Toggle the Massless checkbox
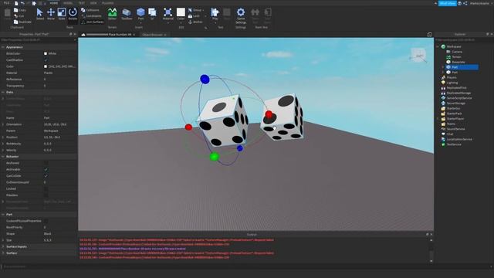Image resolution: width=494 pixels, height=278 pixels. click(x=46, y=195)
